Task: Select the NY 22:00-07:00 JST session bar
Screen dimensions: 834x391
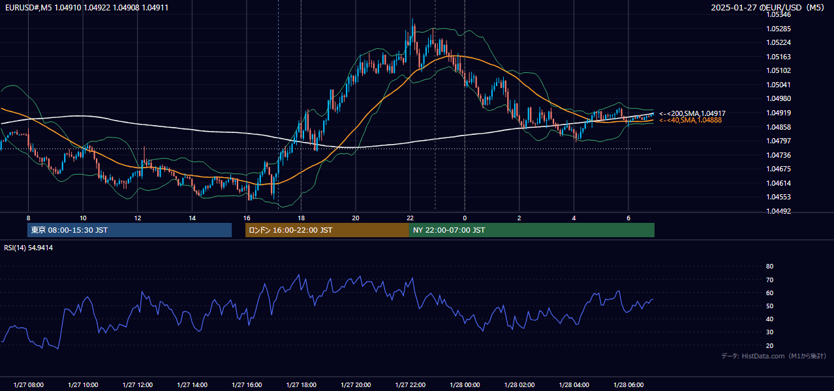Action: pyautogui.click(x=532, y=230)
